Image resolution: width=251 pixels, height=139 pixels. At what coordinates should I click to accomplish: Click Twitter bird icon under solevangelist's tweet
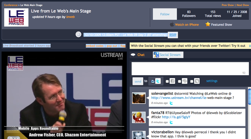click(172, 103)
